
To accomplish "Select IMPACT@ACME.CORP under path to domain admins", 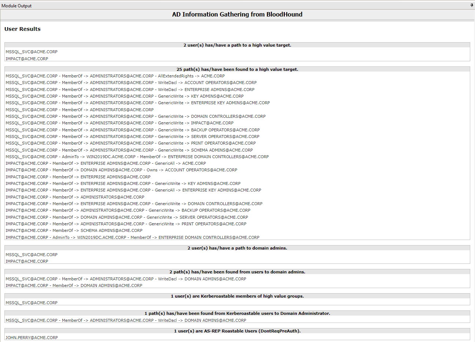I will [x=27, y=261].
